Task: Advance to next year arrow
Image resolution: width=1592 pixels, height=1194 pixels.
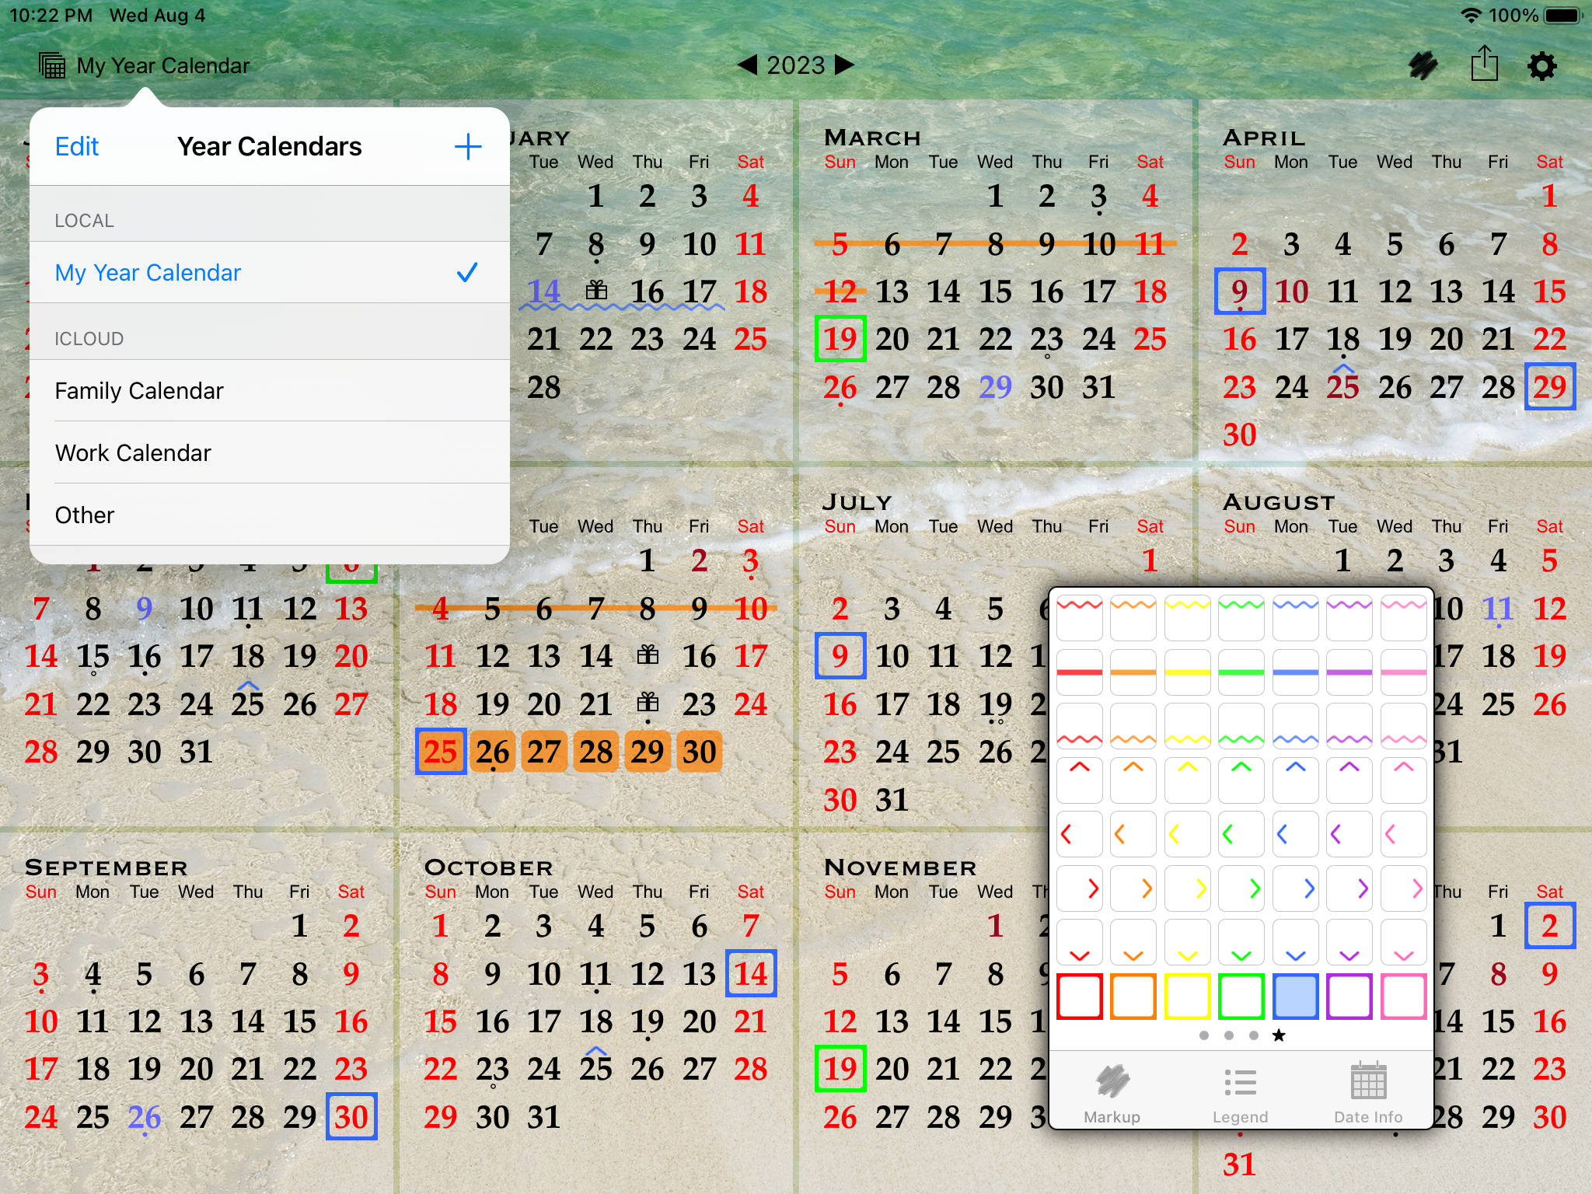Action: click(x=844, y=65)
